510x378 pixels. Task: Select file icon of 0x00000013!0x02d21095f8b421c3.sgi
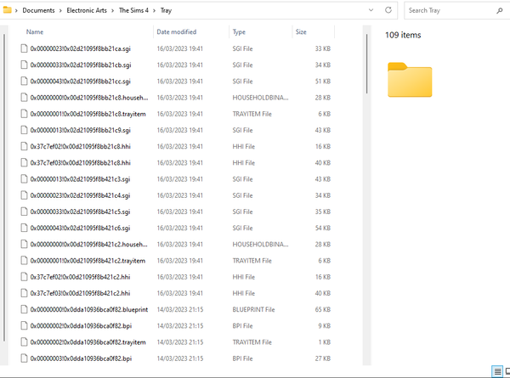point(24,178)
